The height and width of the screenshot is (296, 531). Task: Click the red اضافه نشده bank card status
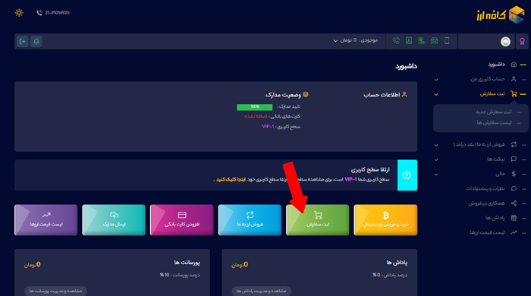[x=256, y=117]
